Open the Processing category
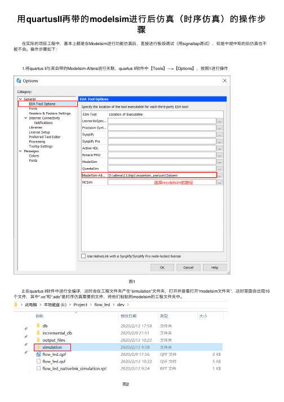The width and height of the screenshot is (284, 402). pyautogui.click(x=37, y=142)
